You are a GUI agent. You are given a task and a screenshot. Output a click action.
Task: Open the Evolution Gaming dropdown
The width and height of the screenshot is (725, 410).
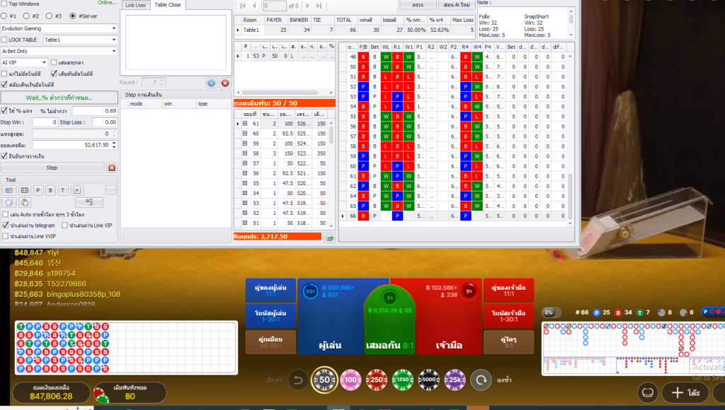pyautogui.click(x=59, y=28)
